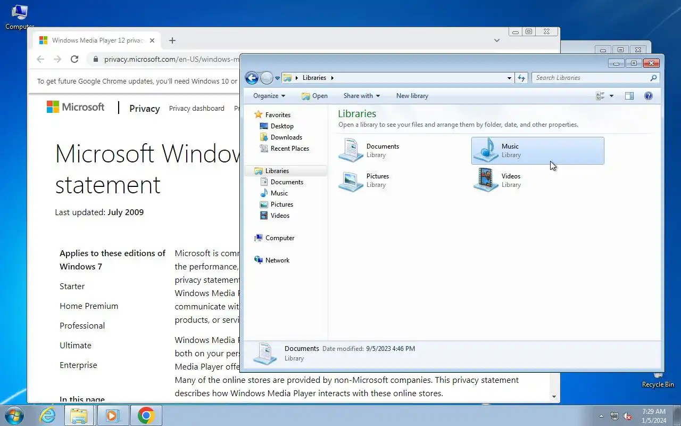Open the Start menu

pos(13,415)
